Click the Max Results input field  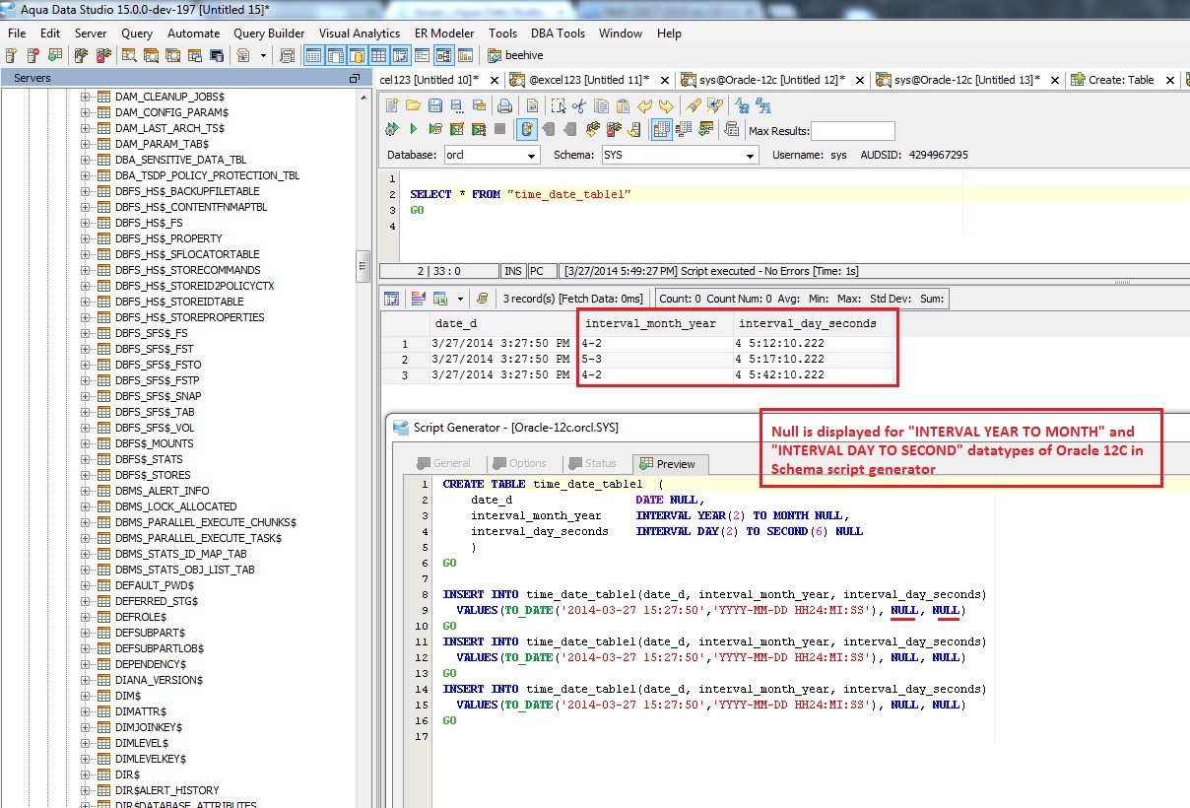coord(852,131)
